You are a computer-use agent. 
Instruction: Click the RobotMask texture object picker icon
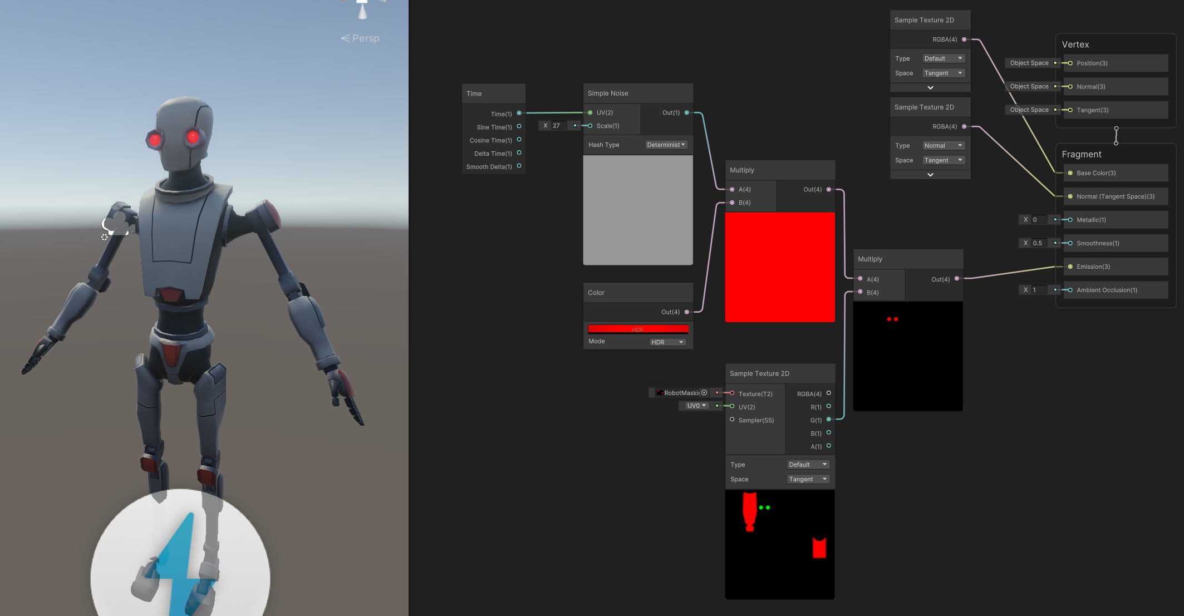[x=704, y=393]
